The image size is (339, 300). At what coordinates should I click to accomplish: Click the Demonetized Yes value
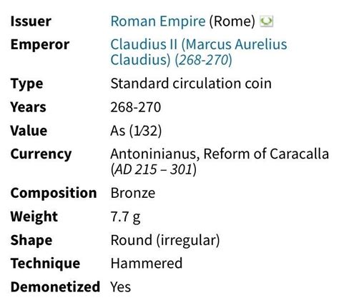pyautogui.click(x=120, y=286)
